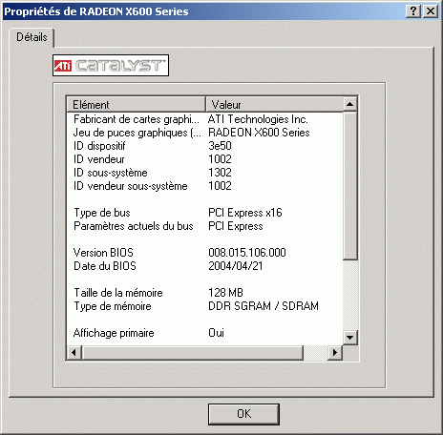This screenshot has width=443, height=435.
Task: Select the Type de mémoire row
Action: tap(205, 306)
